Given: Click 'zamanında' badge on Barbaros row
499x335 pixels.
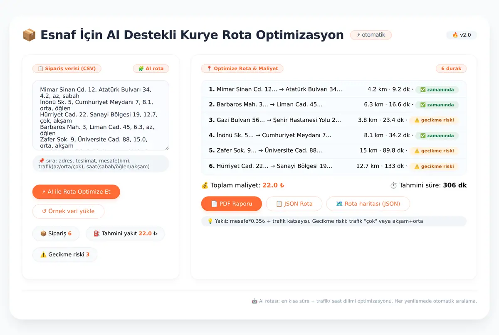Looking at the screenshot, I should point(437,105).
